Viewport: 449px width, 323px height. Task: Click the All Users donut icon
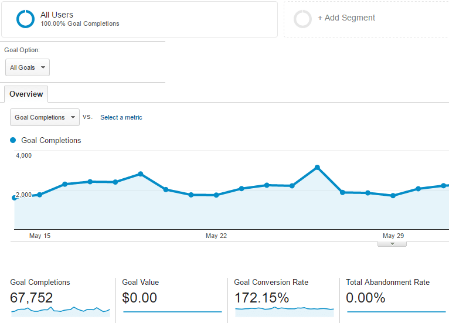pyautogui.click(x=26, y=19)
